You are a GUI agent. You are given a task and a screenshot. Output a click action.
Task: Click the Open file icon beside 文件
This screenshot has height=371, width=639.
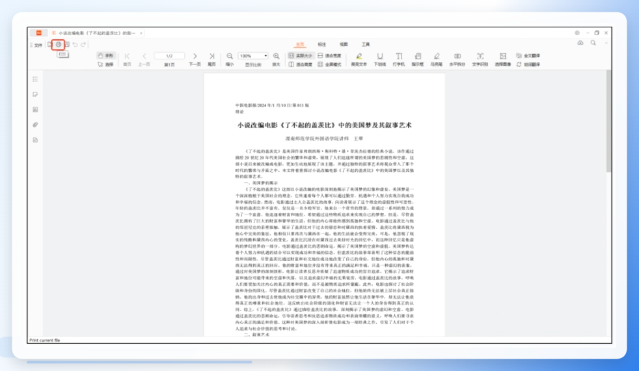tap(50, 44)
